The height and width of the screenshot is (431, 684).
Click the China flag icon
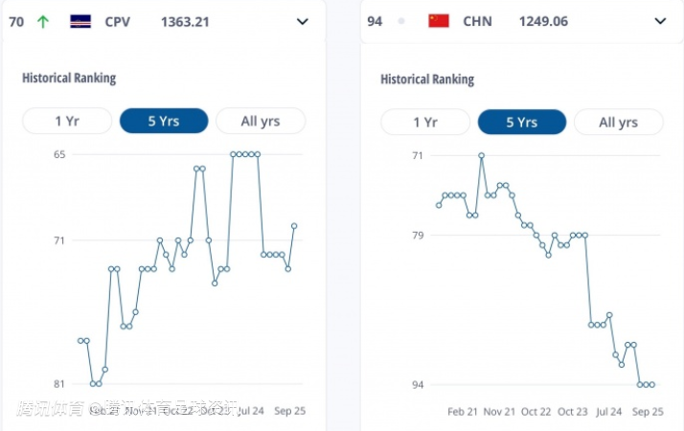click(x=439, y=21)
